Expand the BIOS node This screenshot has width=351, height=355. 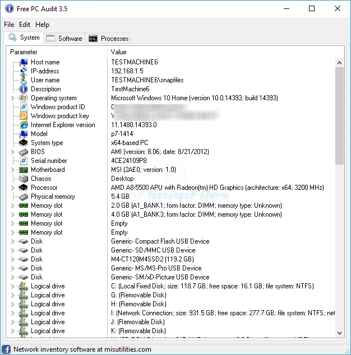click(x=13, y=152)
